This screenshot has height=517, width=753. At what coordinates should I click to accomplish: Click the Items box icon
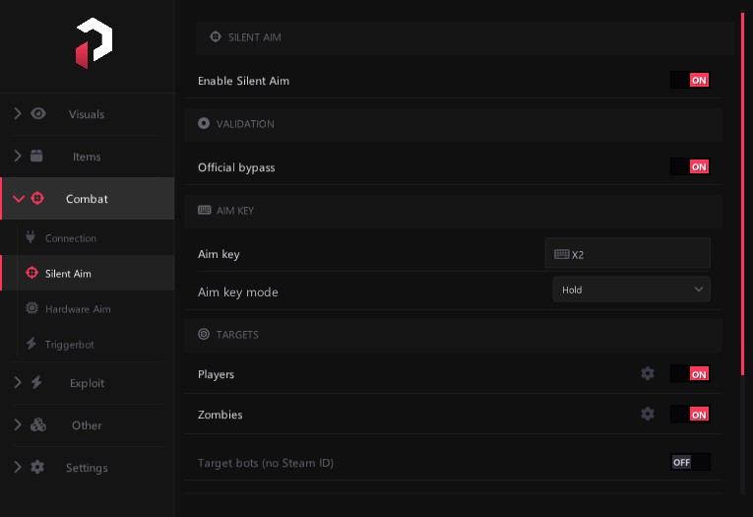coord(36,156)
